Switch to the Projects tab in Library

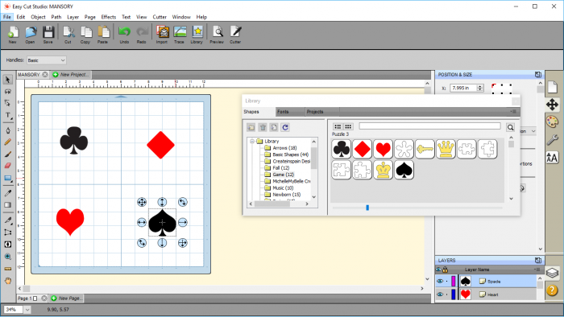315,112
